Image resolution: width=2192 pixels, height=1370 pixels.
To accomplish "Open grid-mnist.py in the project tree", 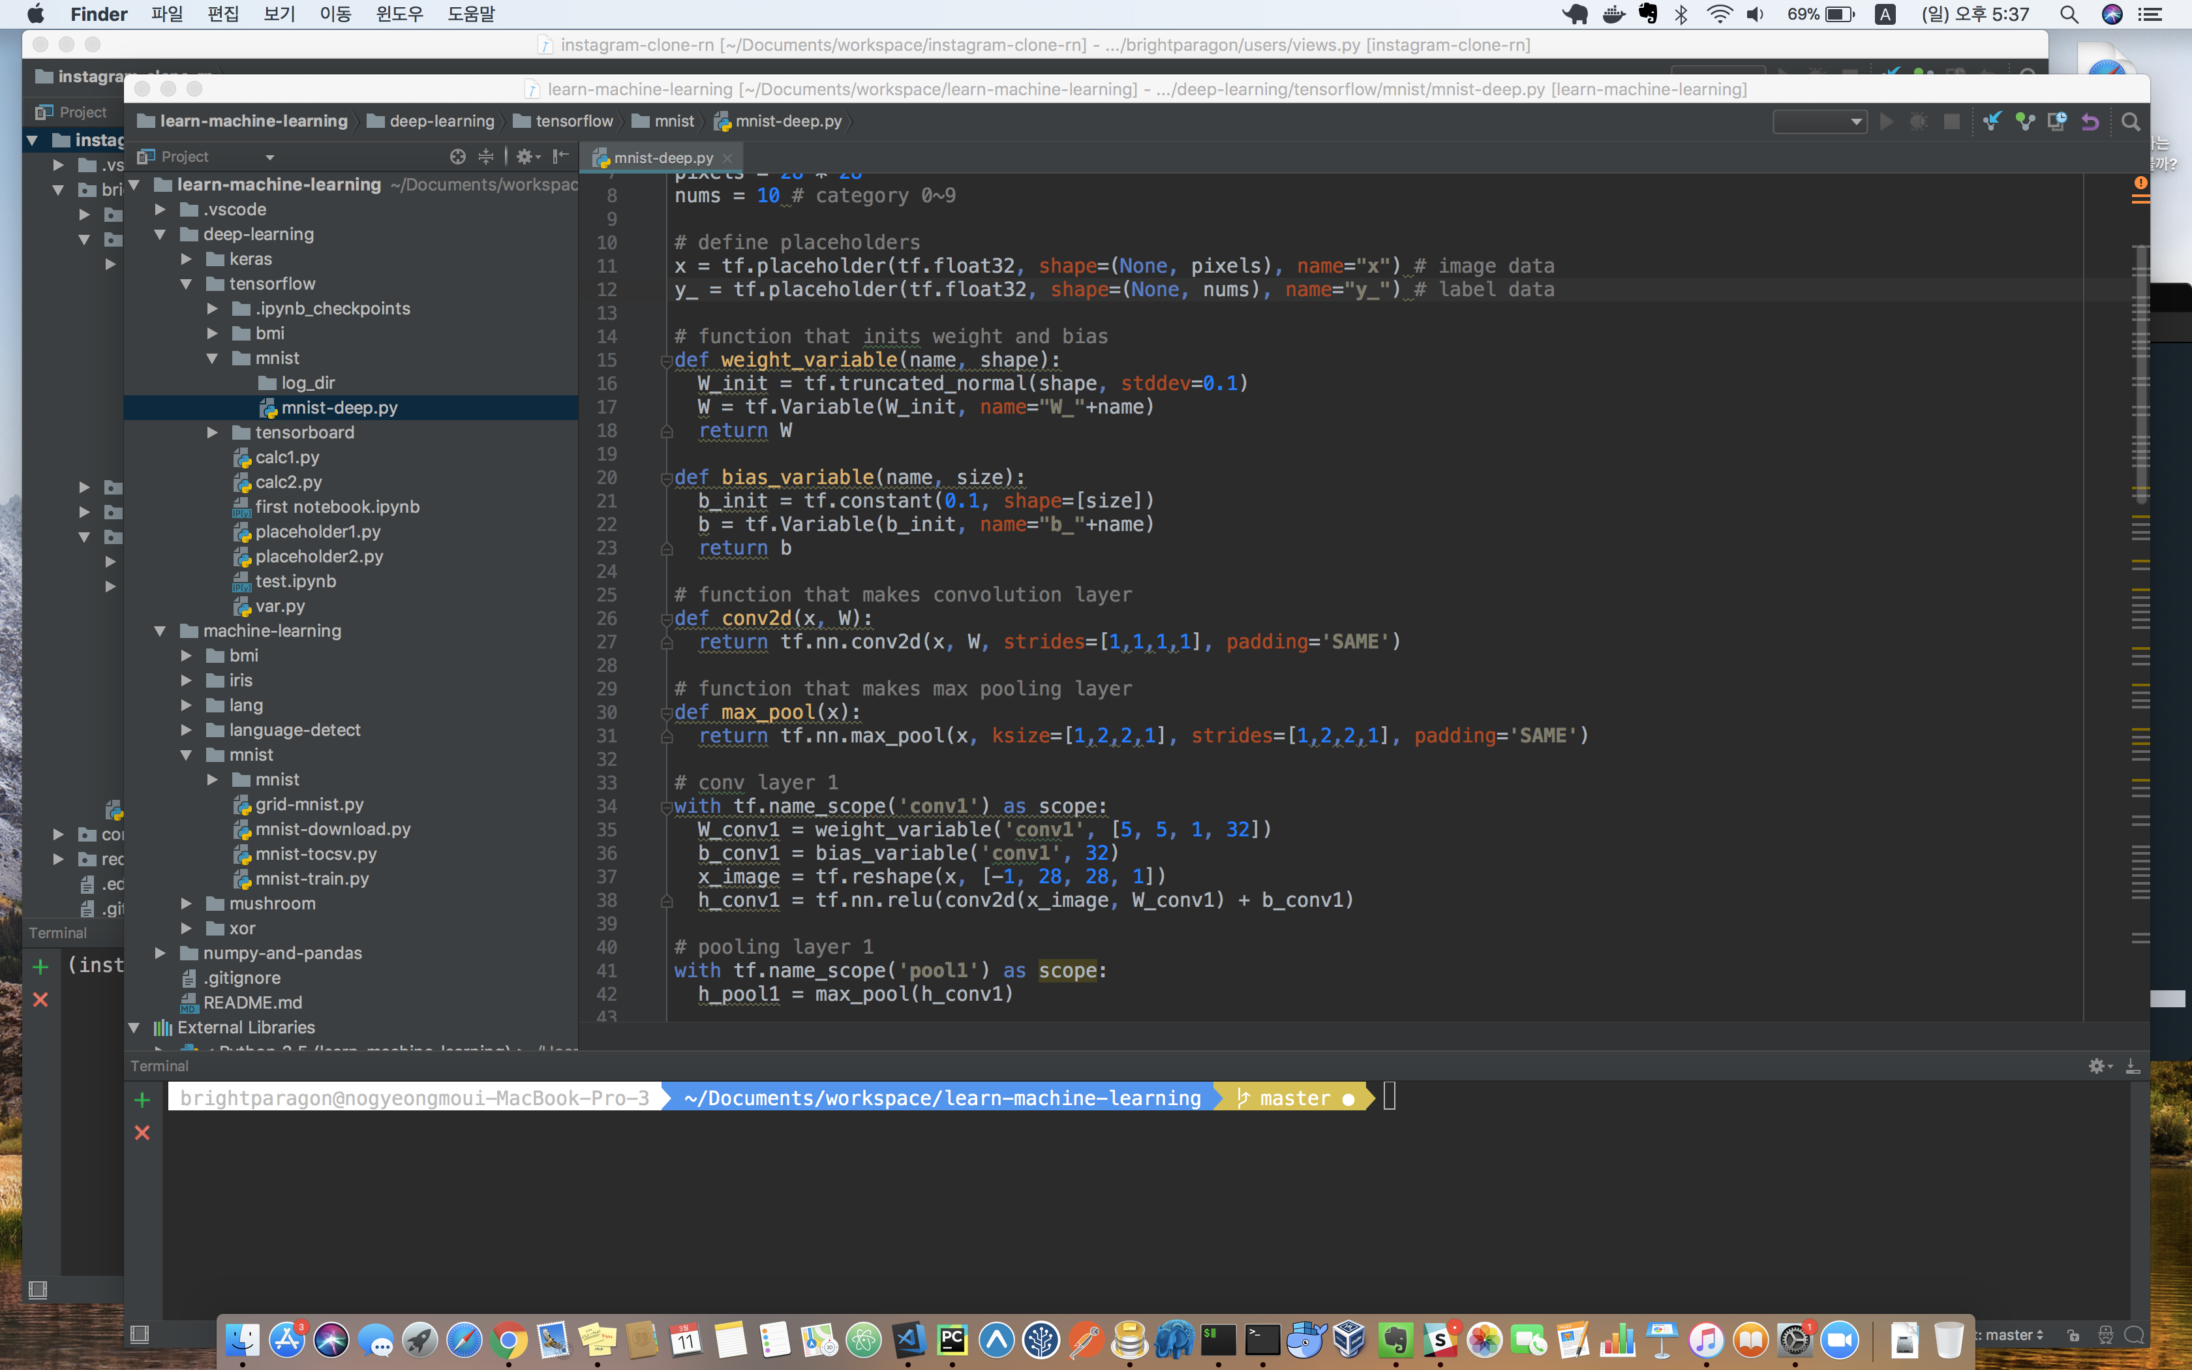I will (309, 804).
